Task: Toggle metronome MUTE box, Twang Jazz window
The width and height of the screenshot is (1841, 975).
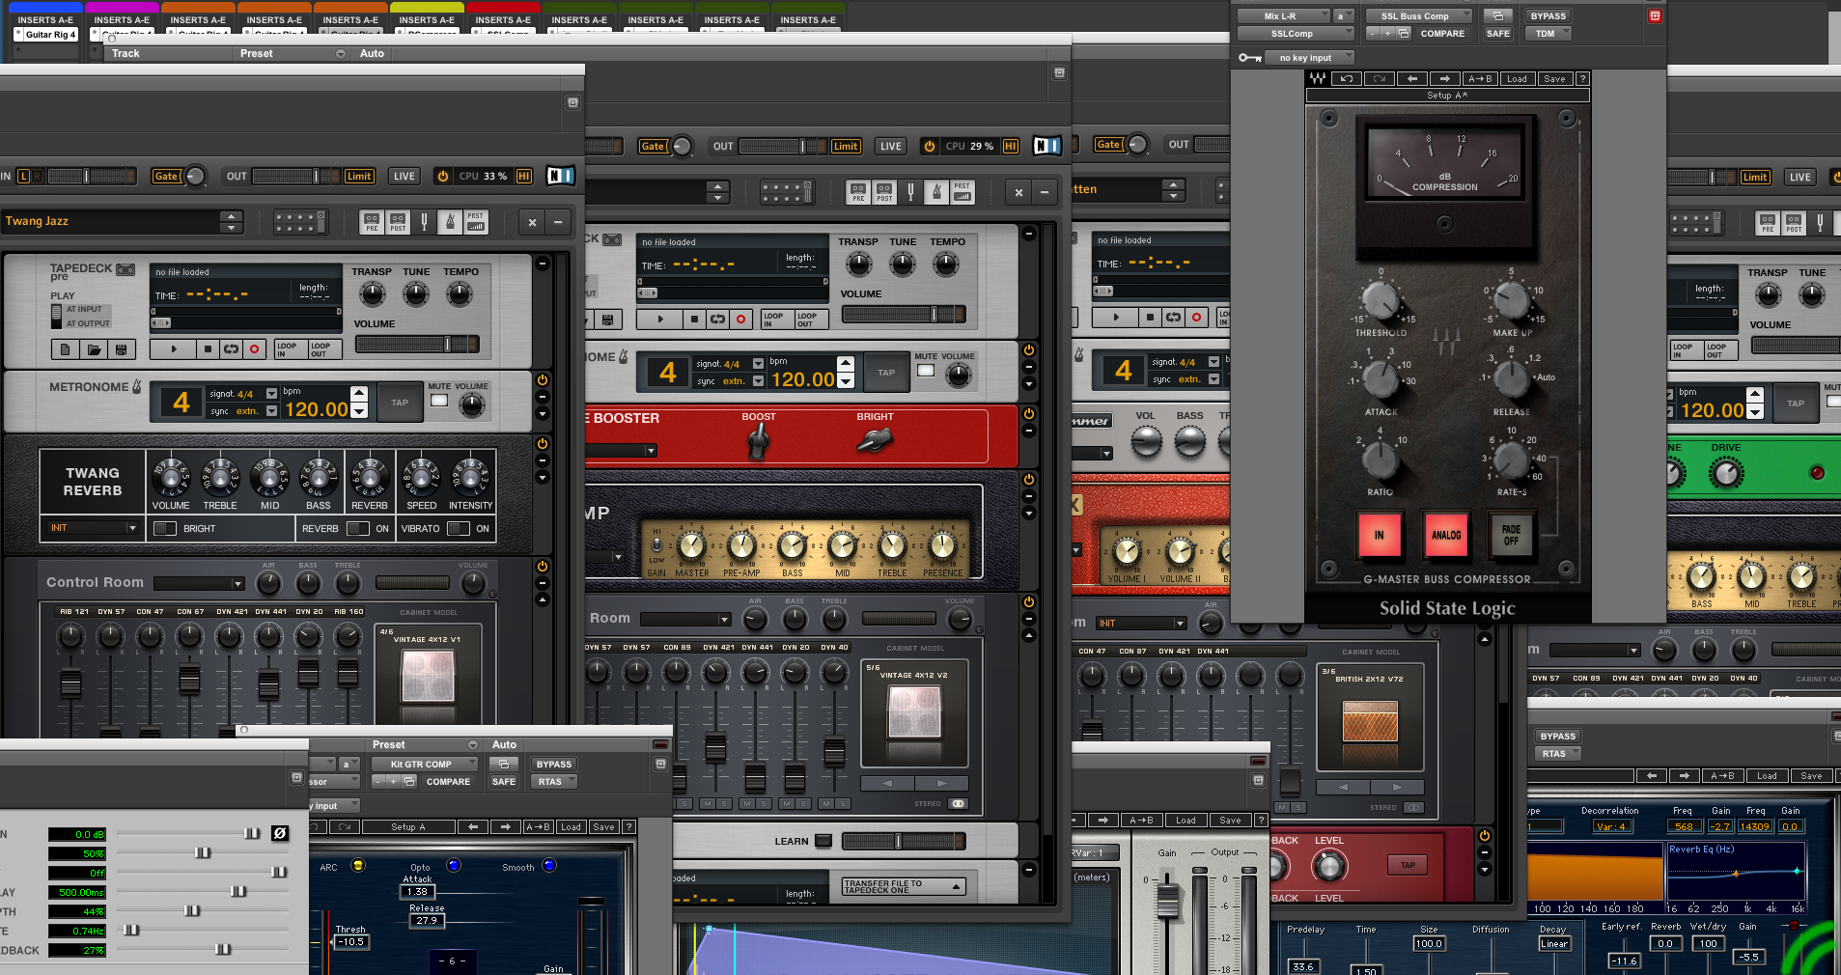Action: click(x=439, y=400)
